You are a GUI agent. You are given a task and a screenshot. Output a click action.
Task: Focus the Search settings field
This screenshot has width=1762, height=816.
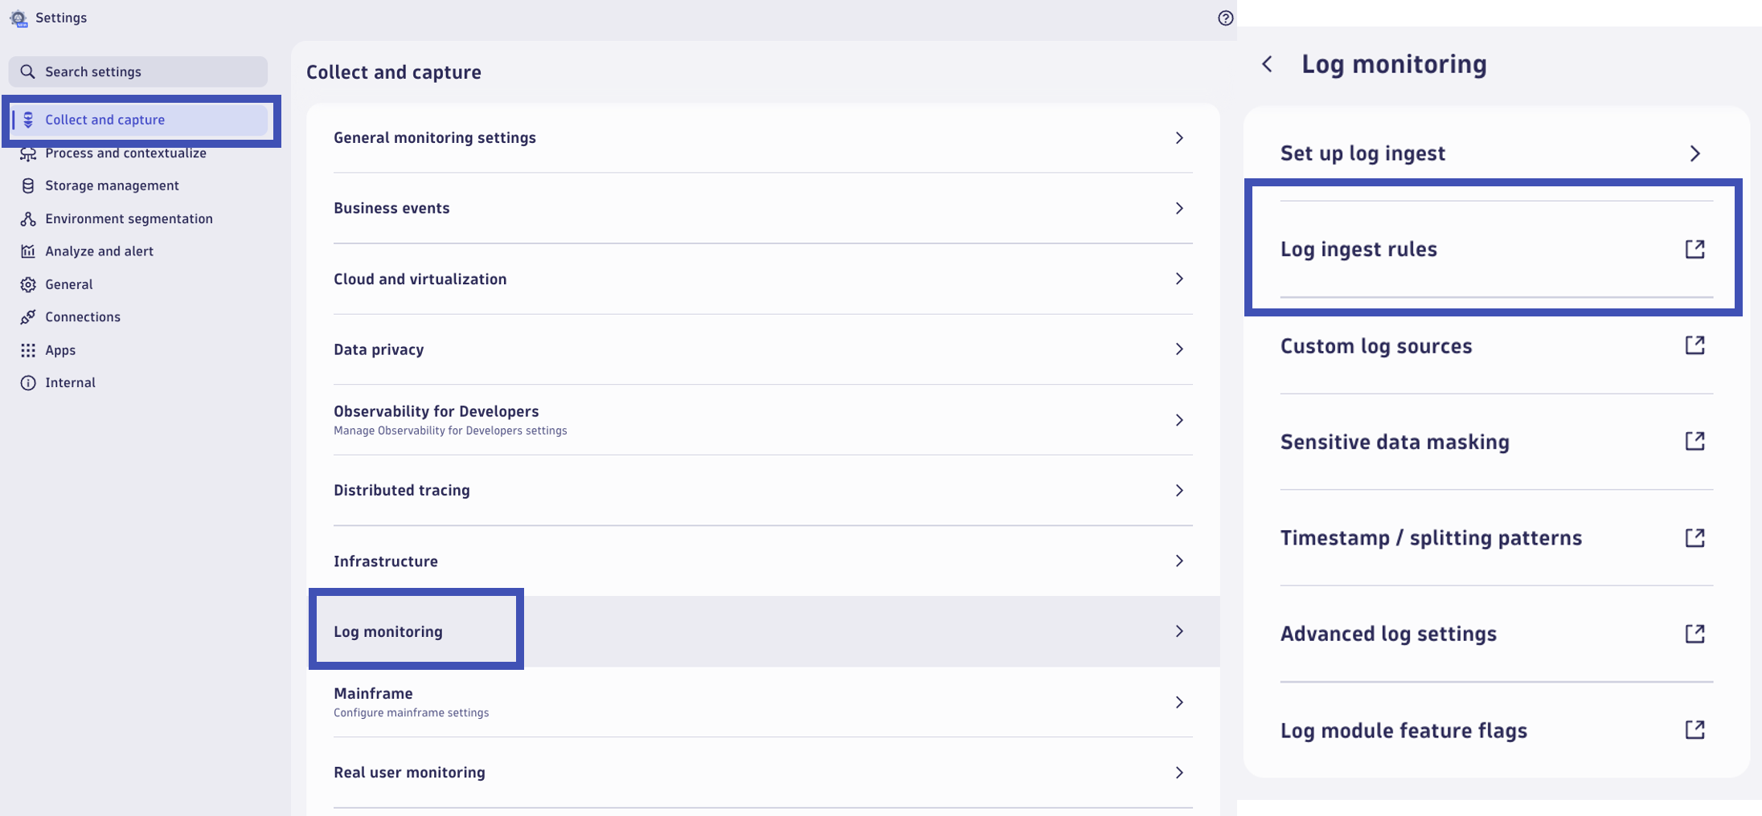[138, 71]
